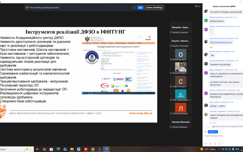Click the Sign in button
243x152 pixels.
point(197,6)
